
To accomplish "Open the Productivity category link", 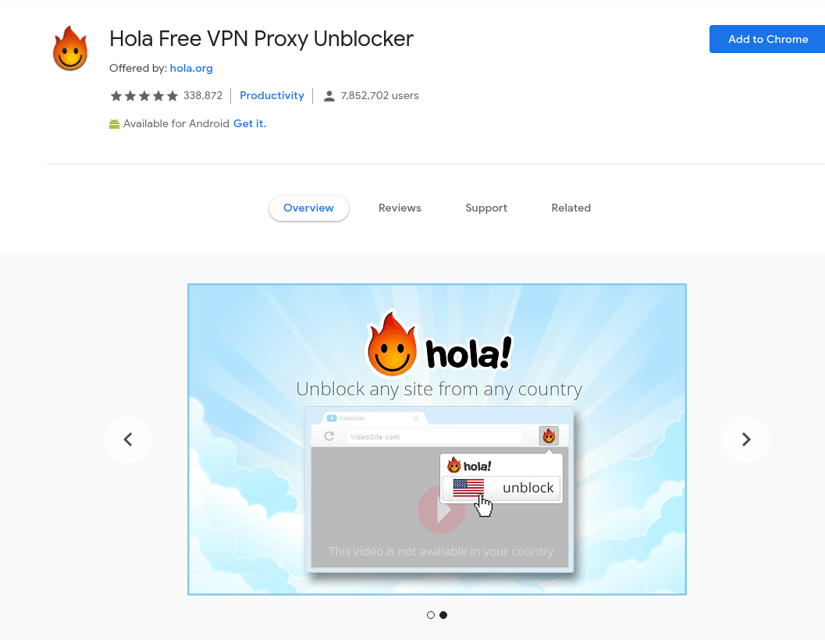I will [x=272, y=95].
